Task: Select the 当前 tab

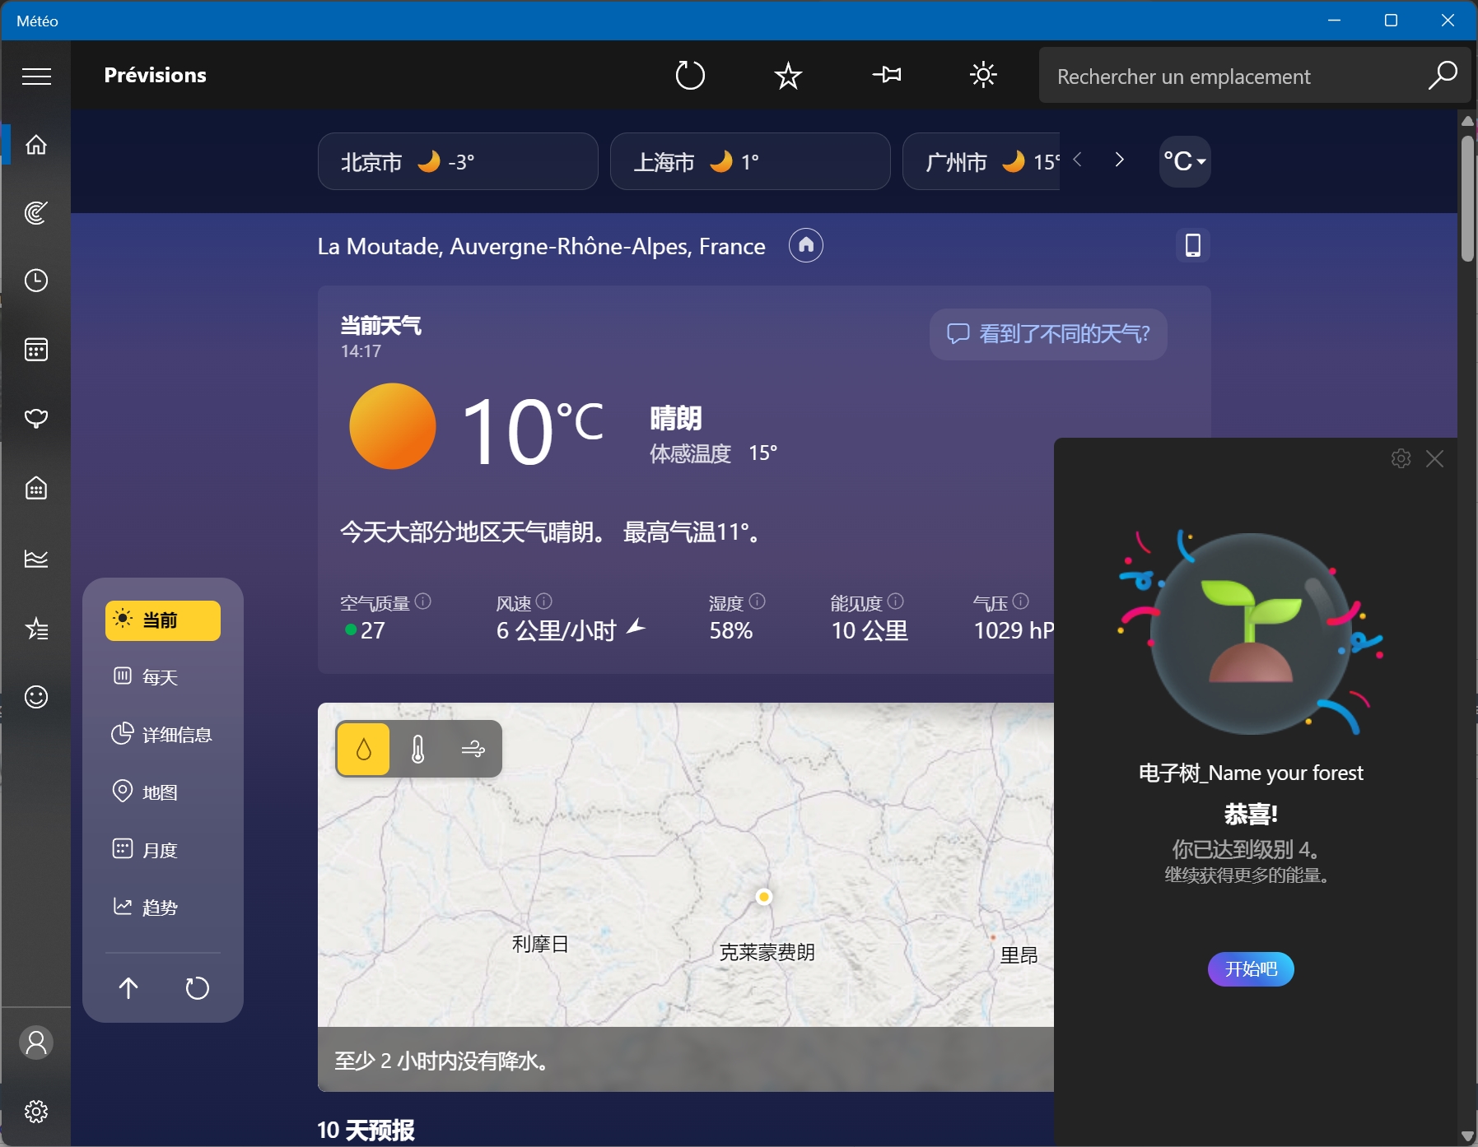Action: tap(163, 620)
